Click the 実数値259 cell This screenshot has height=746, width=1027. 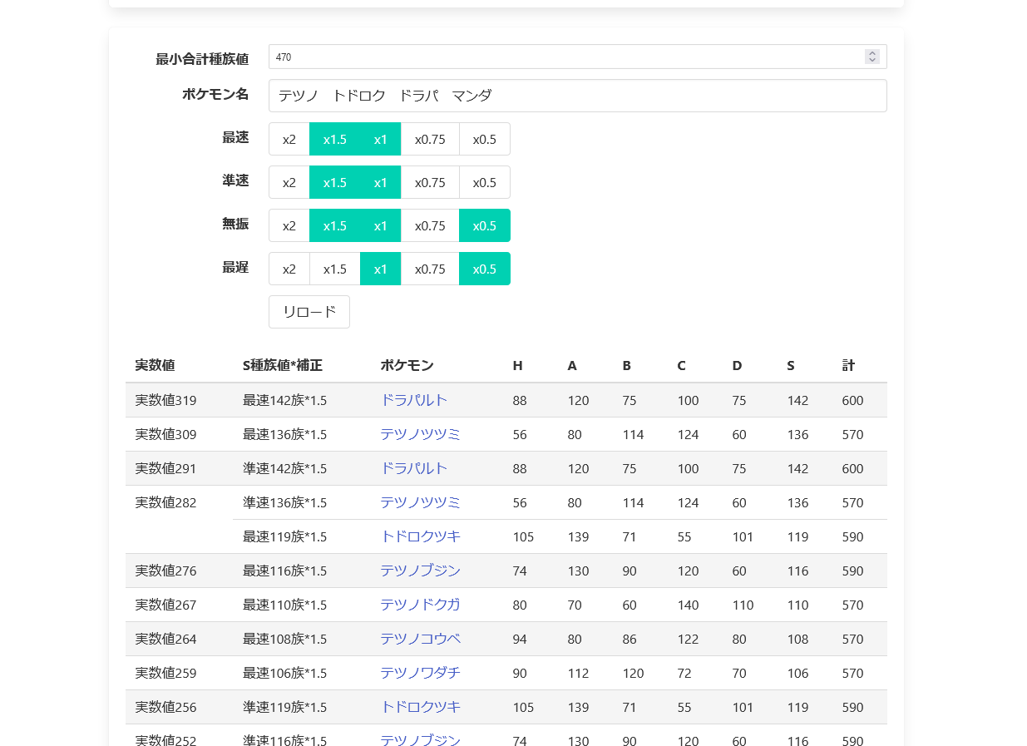(179, 673)
